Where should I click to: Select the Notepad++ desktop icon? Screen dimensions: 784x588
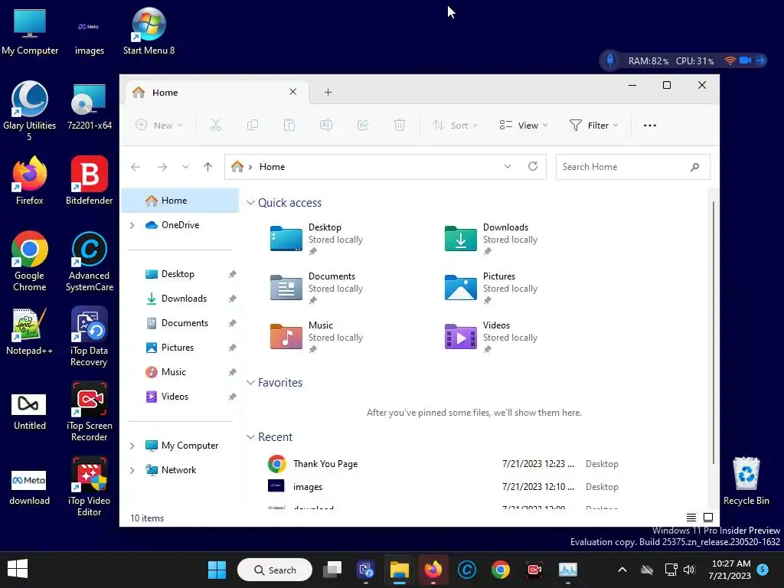[x=30, y=331]
